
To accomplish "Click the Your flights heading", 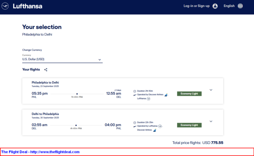I will tap(31, 69).
